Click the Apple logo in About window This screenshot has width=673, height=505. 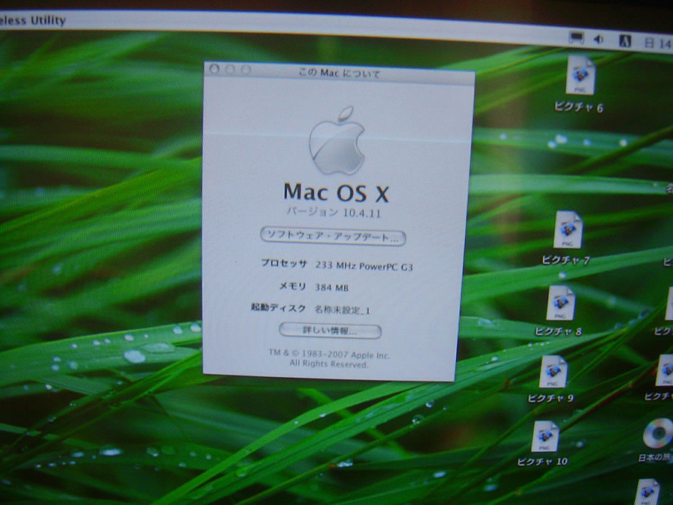click(337, 141)
